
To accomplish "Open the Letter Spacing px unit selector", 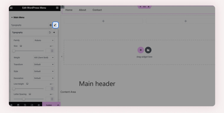I will pos(52,94).
